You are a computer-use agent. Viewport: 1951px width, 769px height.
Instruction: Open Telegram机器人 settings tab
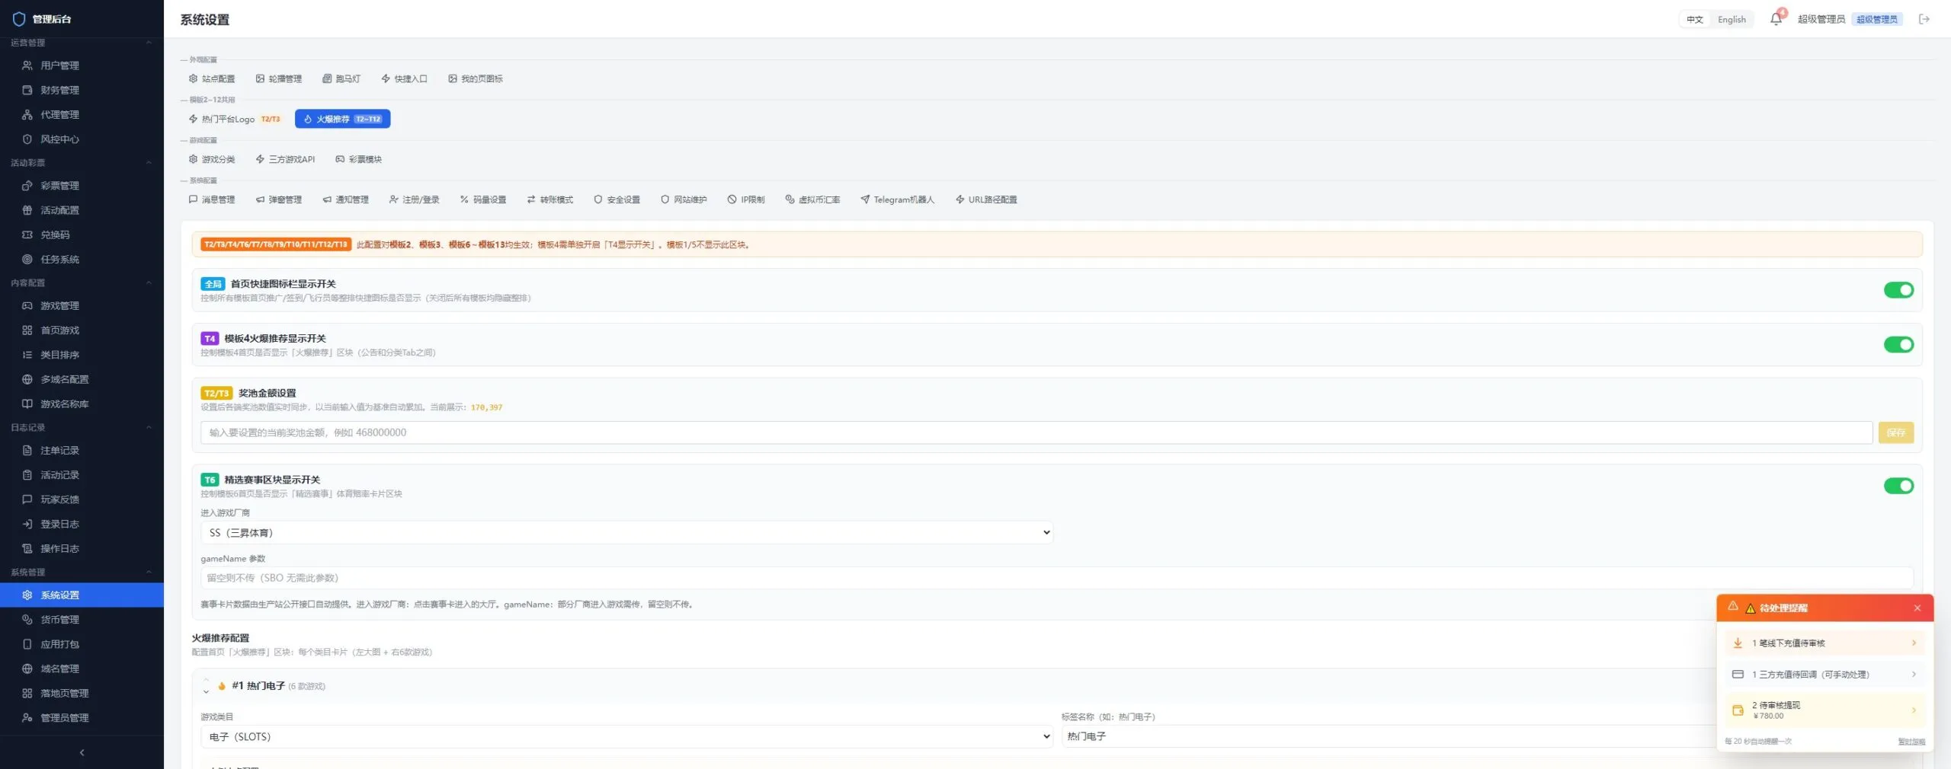pyautogui.click(x=897, y=199)
